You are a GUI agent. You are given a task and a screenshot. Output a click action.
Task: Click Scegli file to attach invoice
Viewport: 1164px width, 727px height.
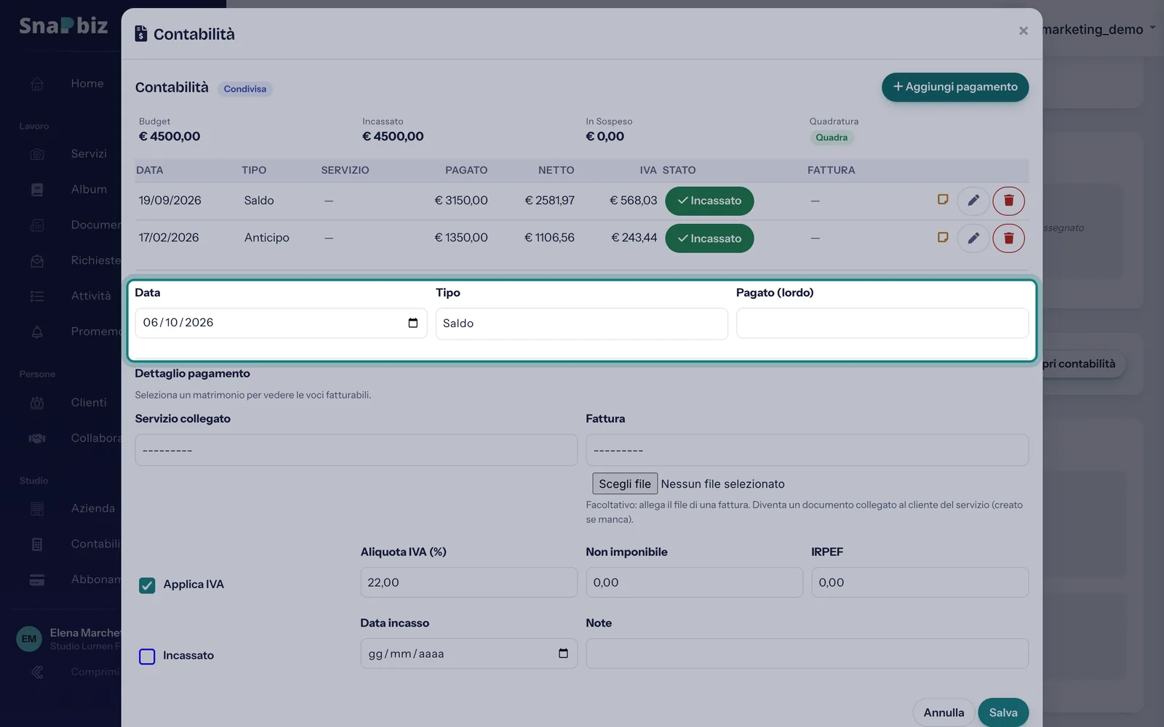(624, 483)
